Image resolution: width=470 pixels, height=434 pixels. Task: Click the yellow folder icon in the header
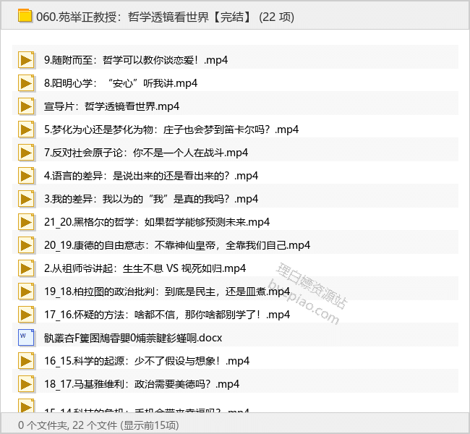25,16
